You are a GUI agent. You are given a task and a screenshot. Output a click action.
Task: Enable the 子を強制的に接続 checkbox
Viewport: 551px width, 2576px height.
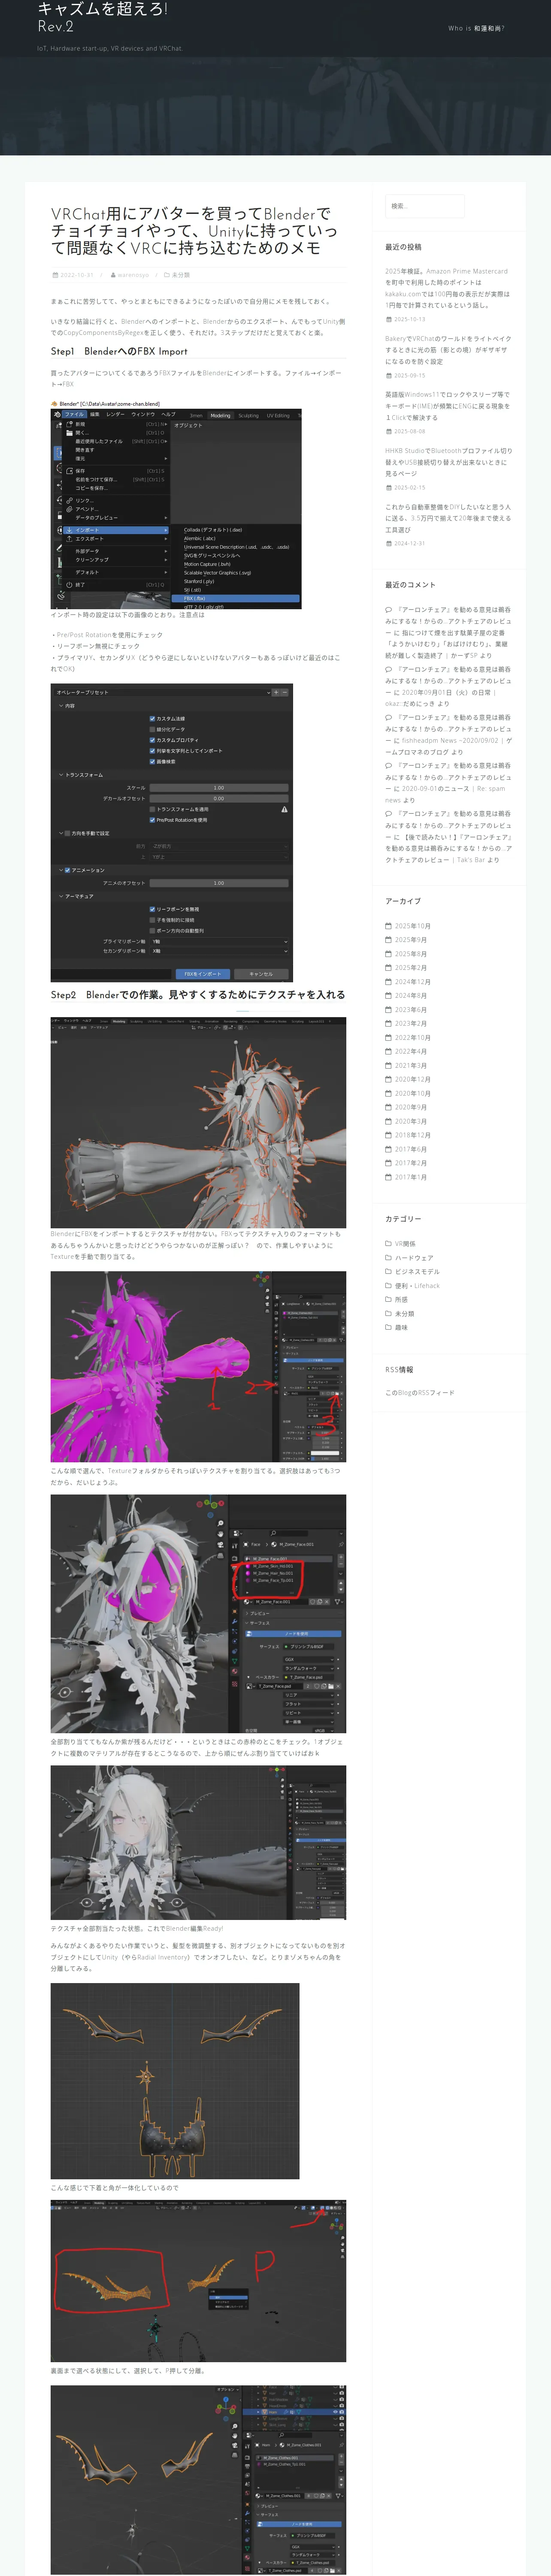pos(152,920)
